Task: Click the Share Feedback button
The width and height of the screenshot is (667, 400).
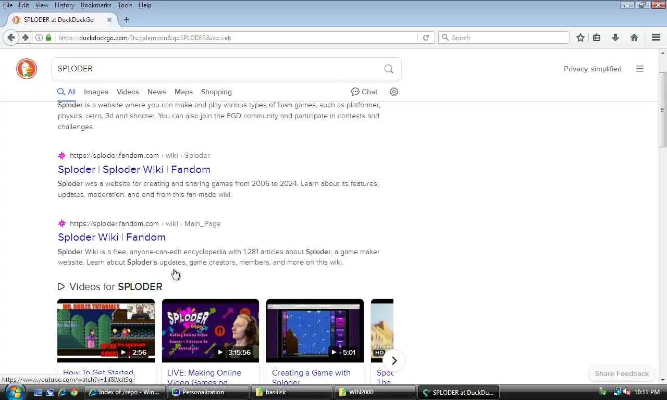Action: click(622, 373)
